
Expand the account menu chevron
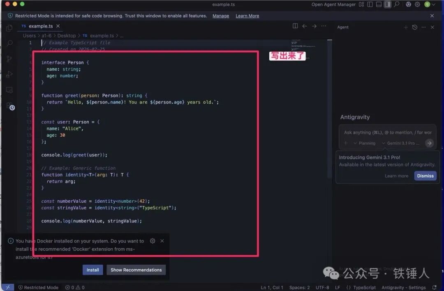point(433,5)
